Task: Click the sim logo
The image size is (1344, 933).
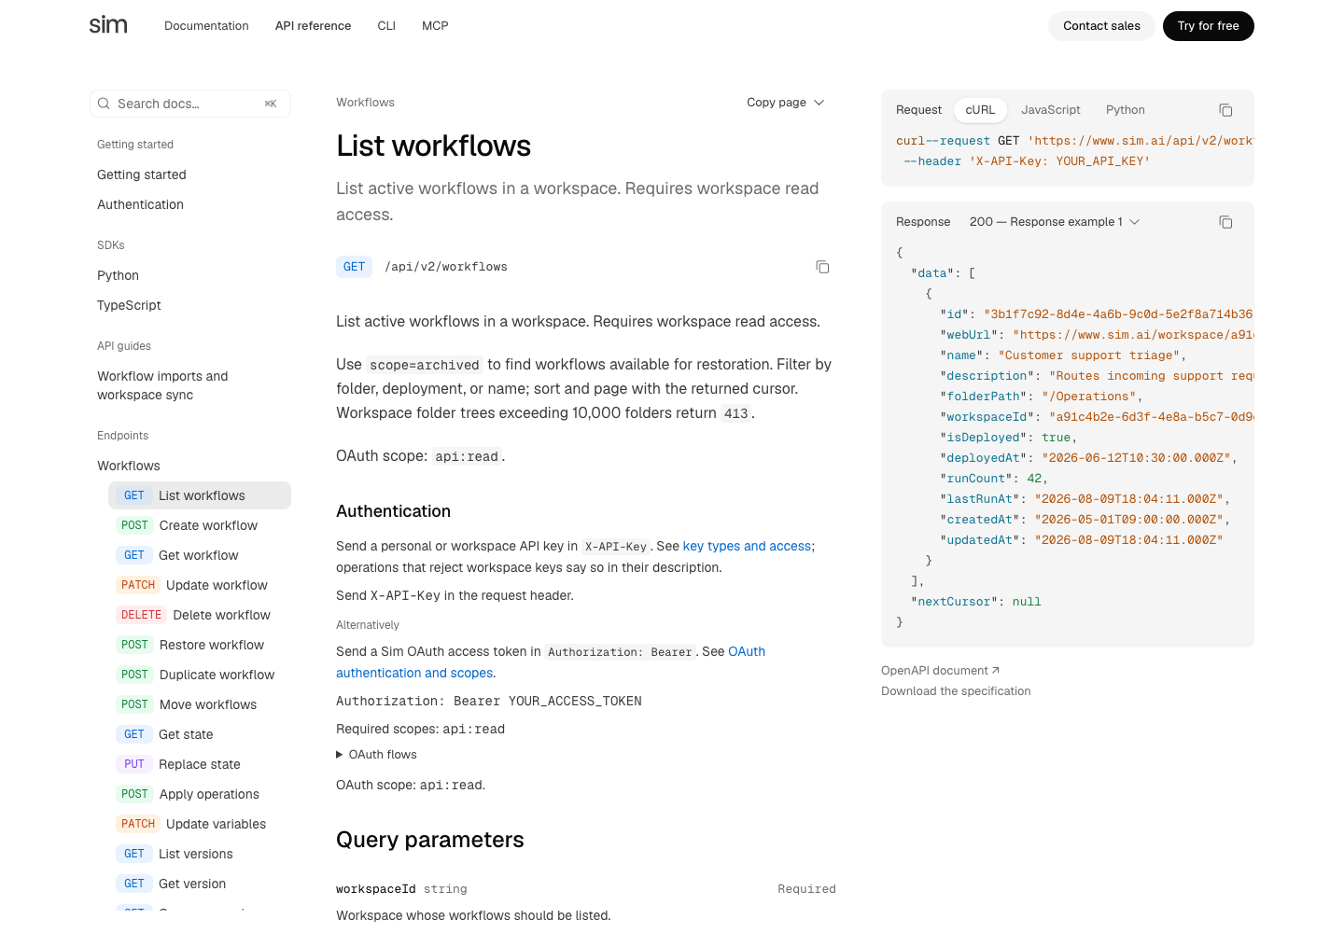Action: 108,25
